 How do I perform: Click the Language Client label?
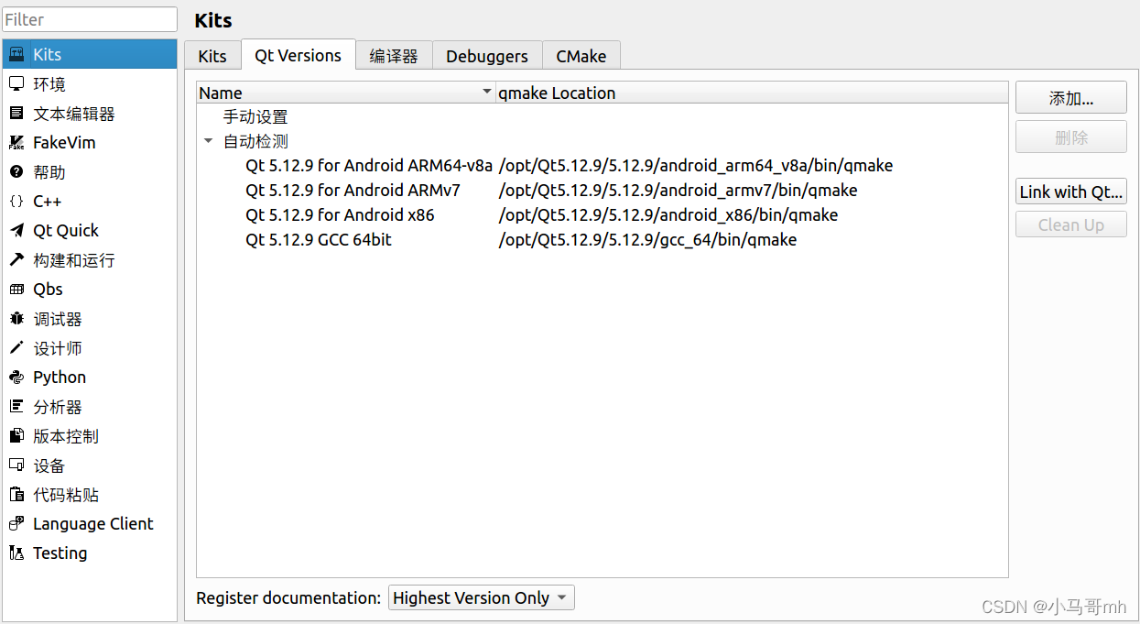click(x=93, y=524)
